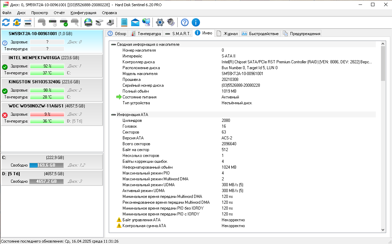The height and width of the screenshot is (244, 392).
Task: Click the disk icon with green checkmark
Action: click(64, 22)
